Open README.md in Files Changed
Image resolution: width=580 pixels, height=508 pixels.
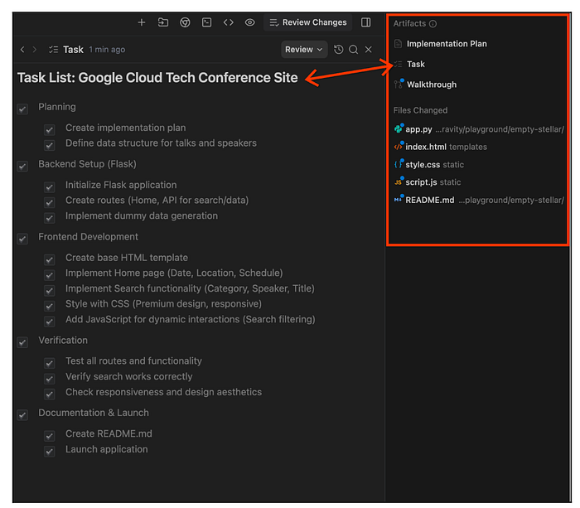coord(479,201)
